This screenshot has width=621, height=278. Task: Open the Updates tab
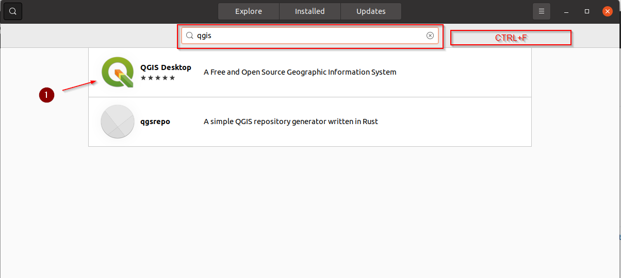coord(371,11)
